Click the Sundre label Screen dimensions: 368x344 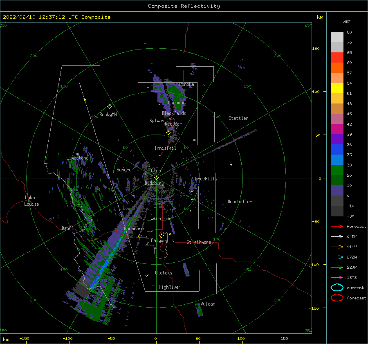point(124,169)
